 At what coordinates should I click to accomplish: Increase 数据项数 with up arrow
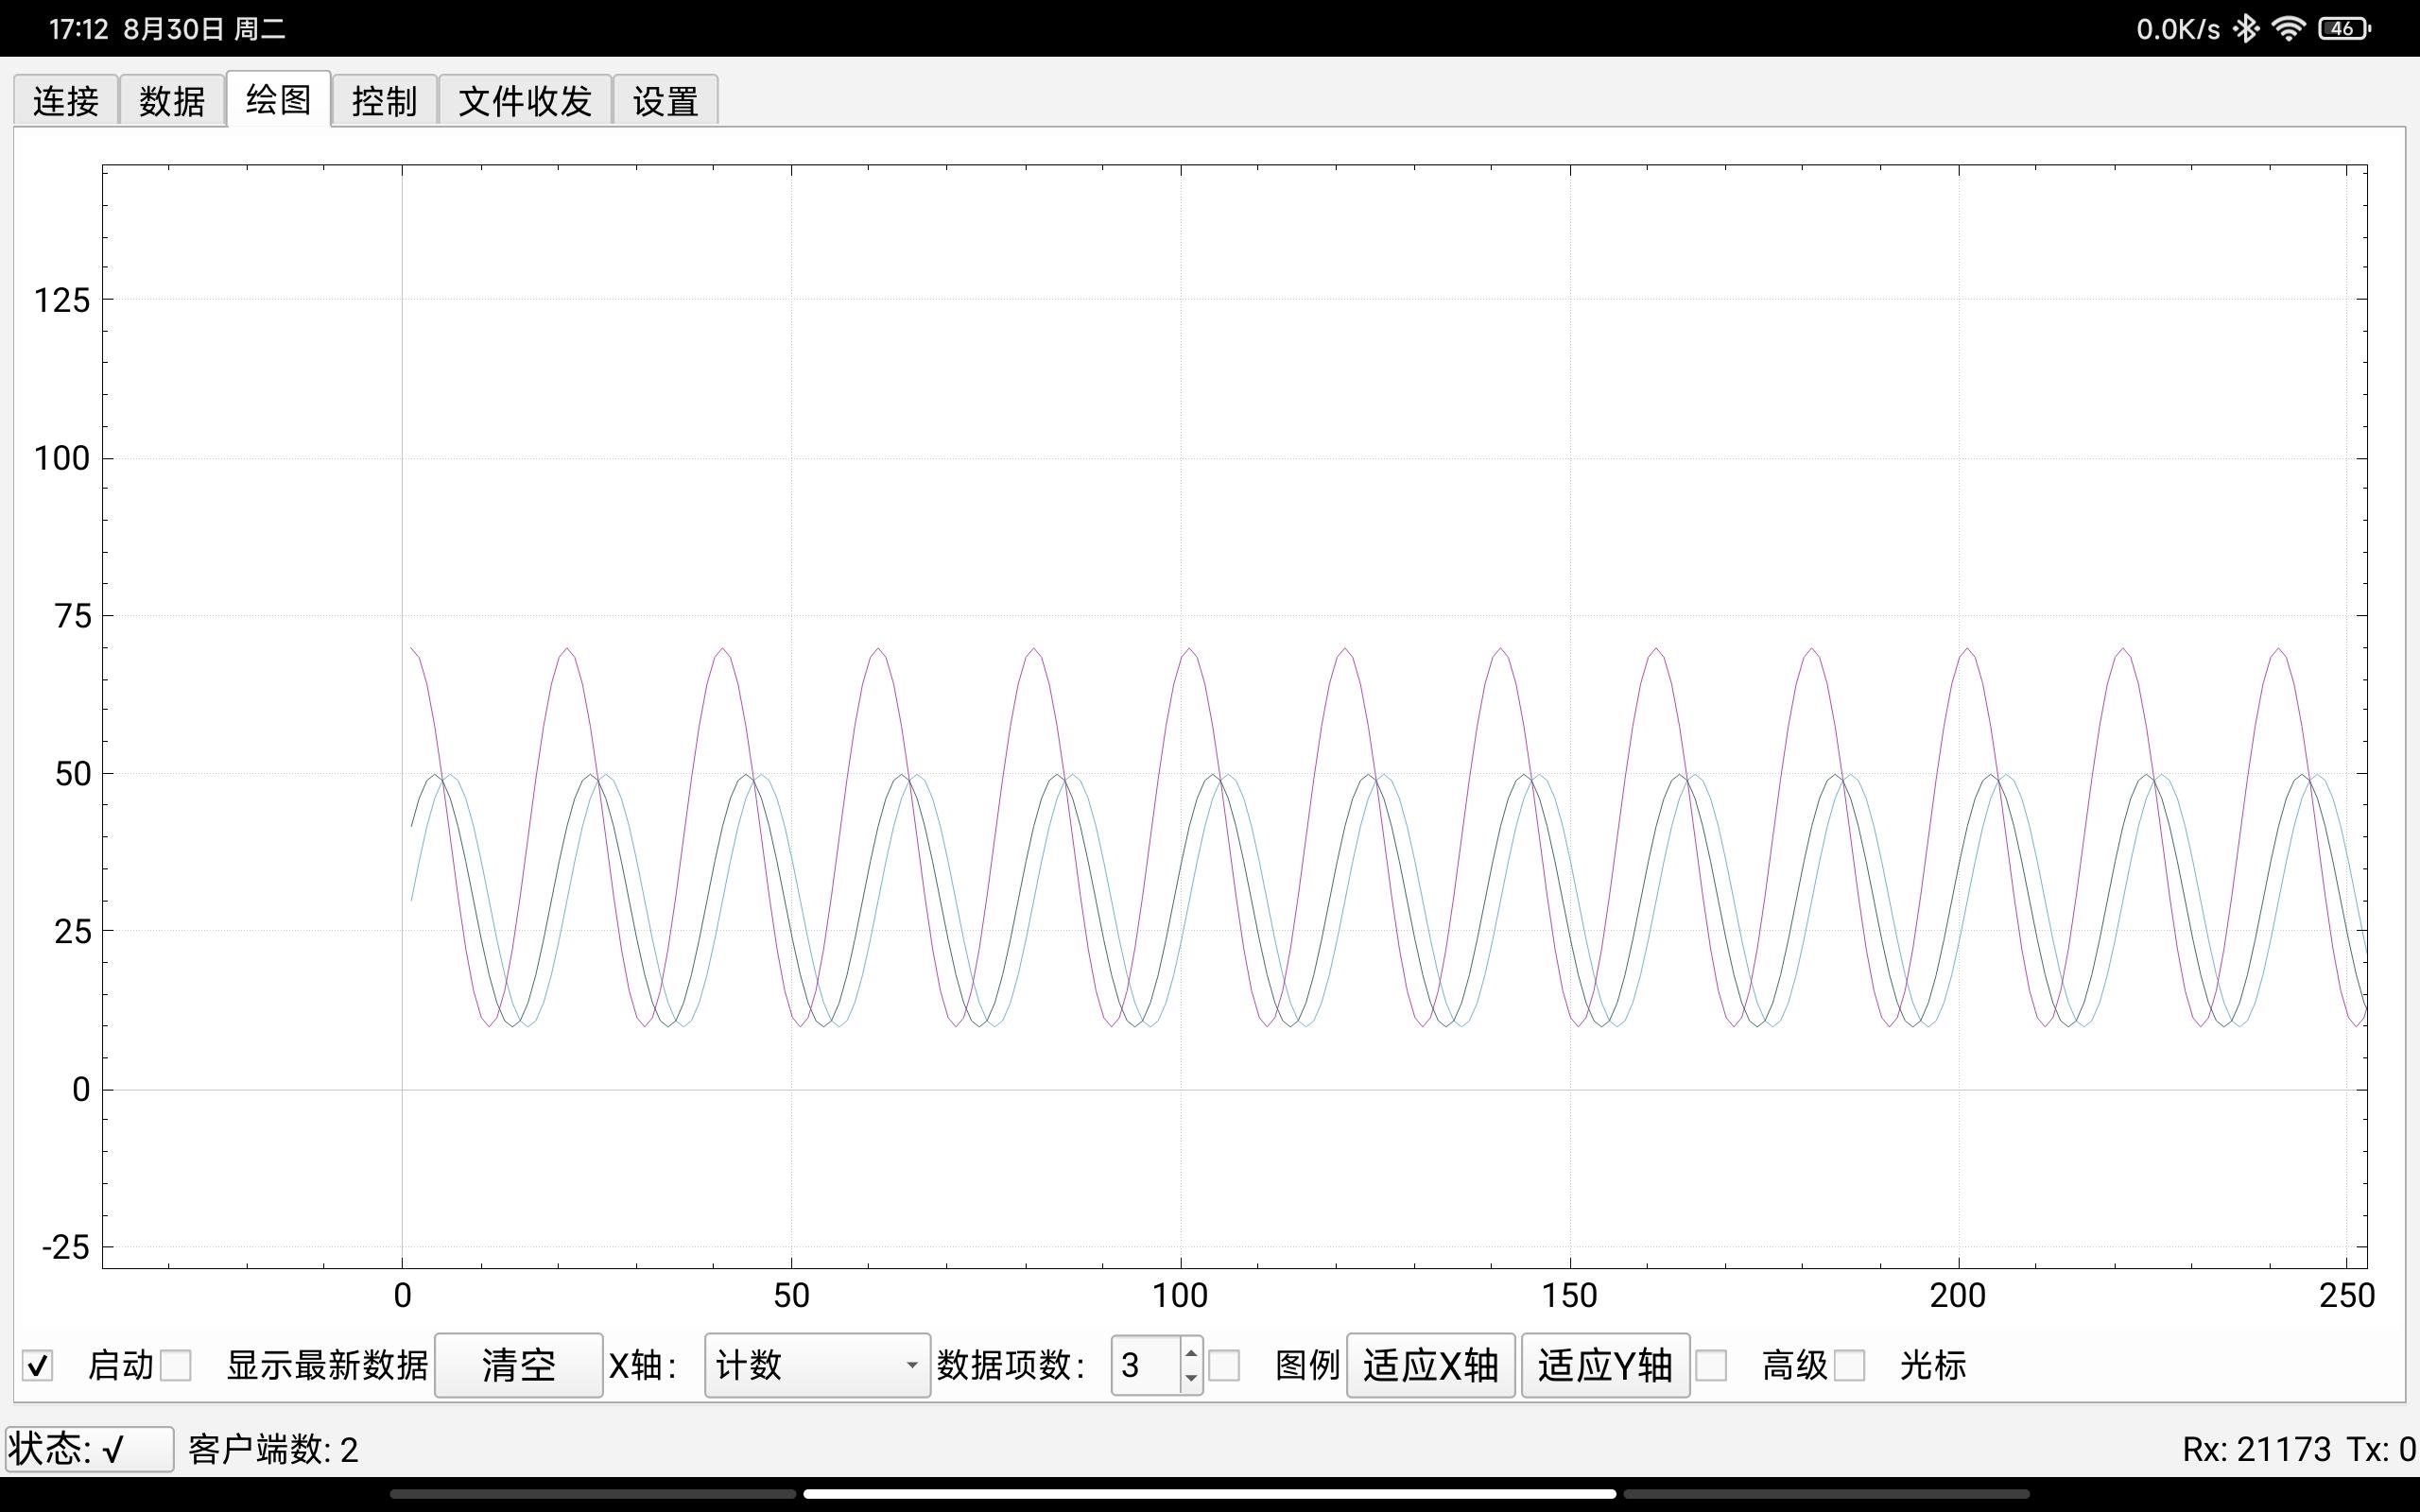[x=1190, y=1353]
